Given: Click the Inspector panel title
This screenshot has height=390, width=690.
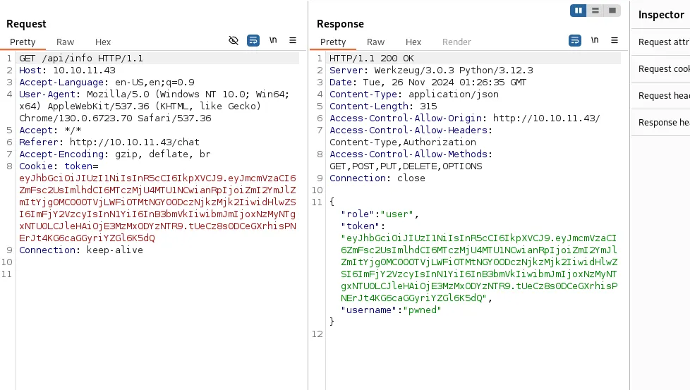Looking at the screenshot, I should pos(661,15).
